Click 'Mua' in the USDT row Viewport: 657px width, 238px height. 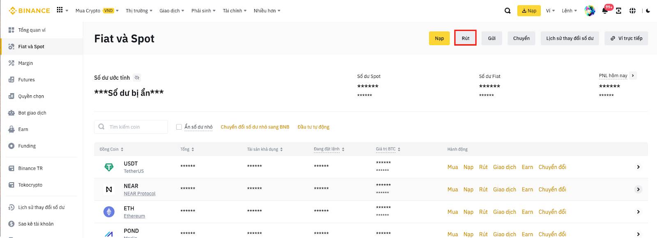pyautogui.click(x=453, y=167)
